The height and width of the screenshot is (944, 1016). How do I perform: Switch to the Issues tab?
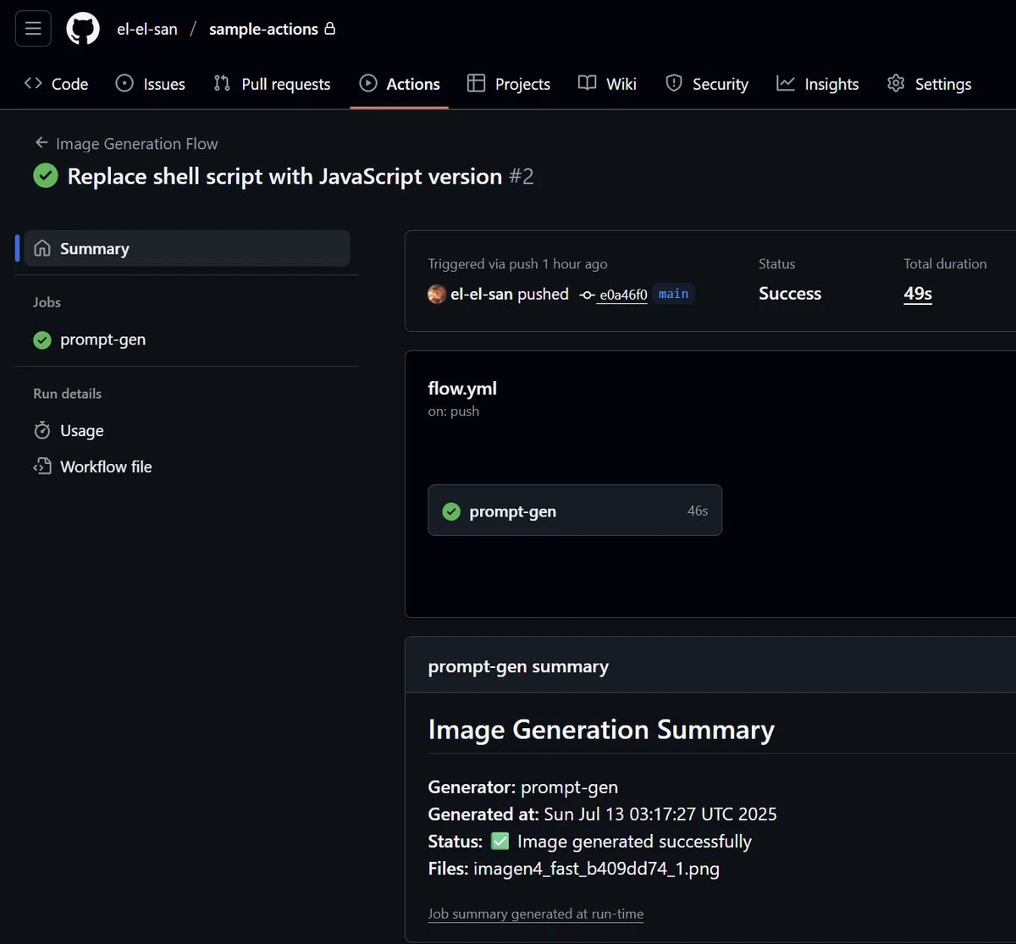[151, 84]
